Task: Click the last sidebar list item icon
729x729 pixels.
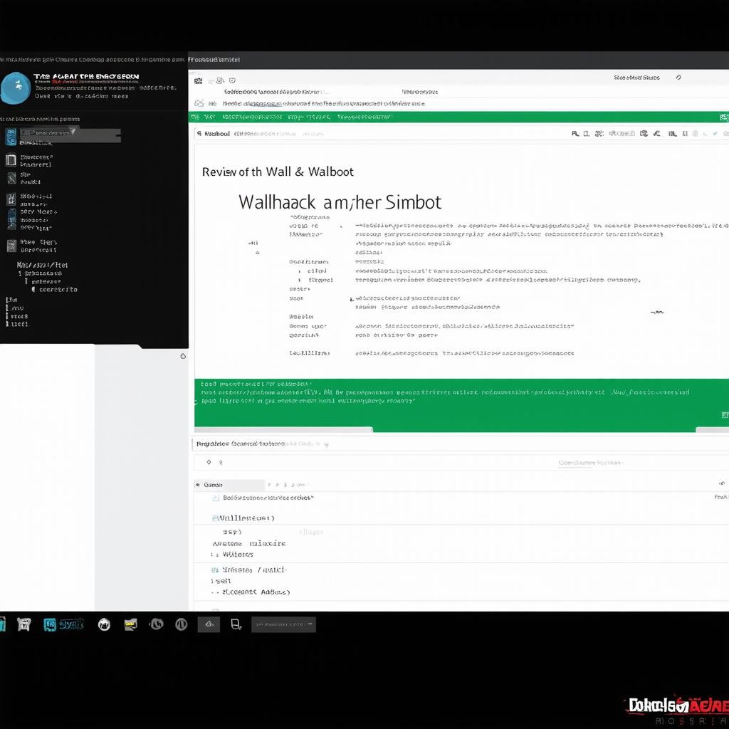Action: 11,246
